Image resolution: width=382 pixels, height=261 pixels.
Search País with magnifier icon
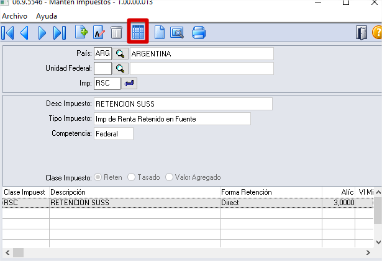coord(120,53)
